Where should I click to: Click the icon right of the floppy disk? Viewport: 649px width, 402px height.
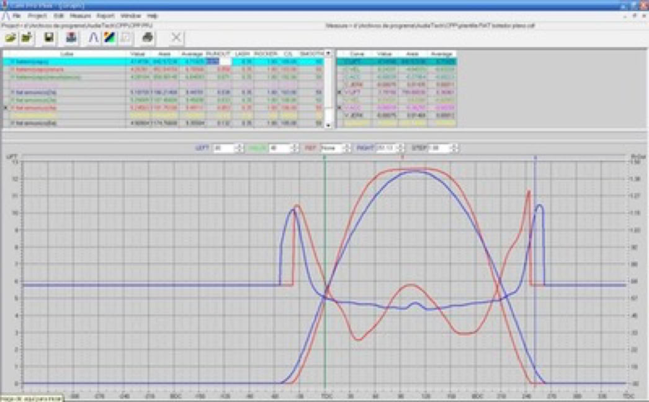coord(71,38)
